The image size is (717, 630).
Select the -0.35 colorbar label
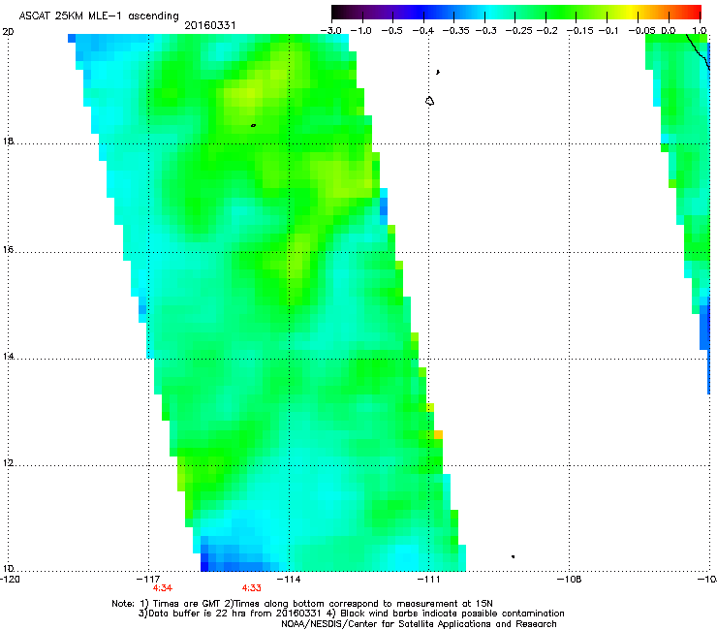[x=455, y=31]
